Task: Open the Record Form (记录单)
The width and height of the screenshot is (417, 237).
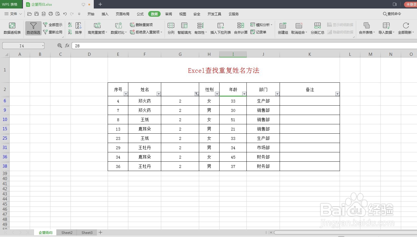Action: click(258, 32)
